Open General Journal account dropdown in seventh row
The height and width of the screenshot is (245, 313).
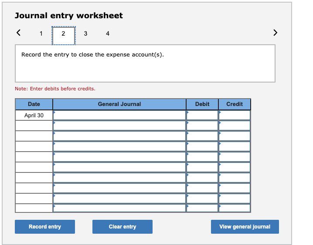[119, 178]
